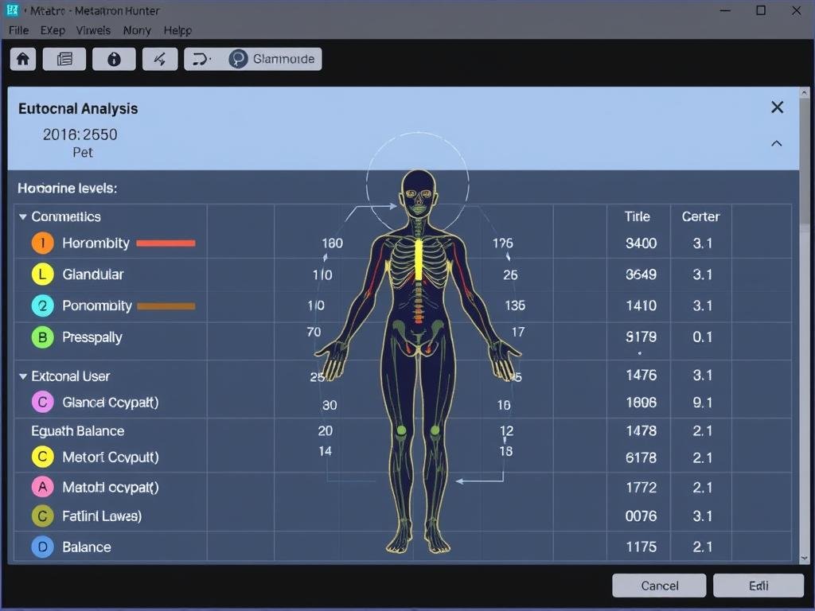Click the orange Horombity row icon
Image resolution: width=815 pixels, height=611 pixels.
42,243
